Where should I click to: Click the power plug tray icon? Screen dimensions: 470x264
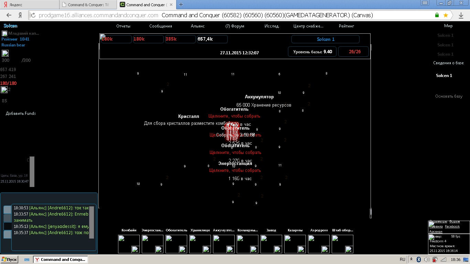(x=435, y=260)
